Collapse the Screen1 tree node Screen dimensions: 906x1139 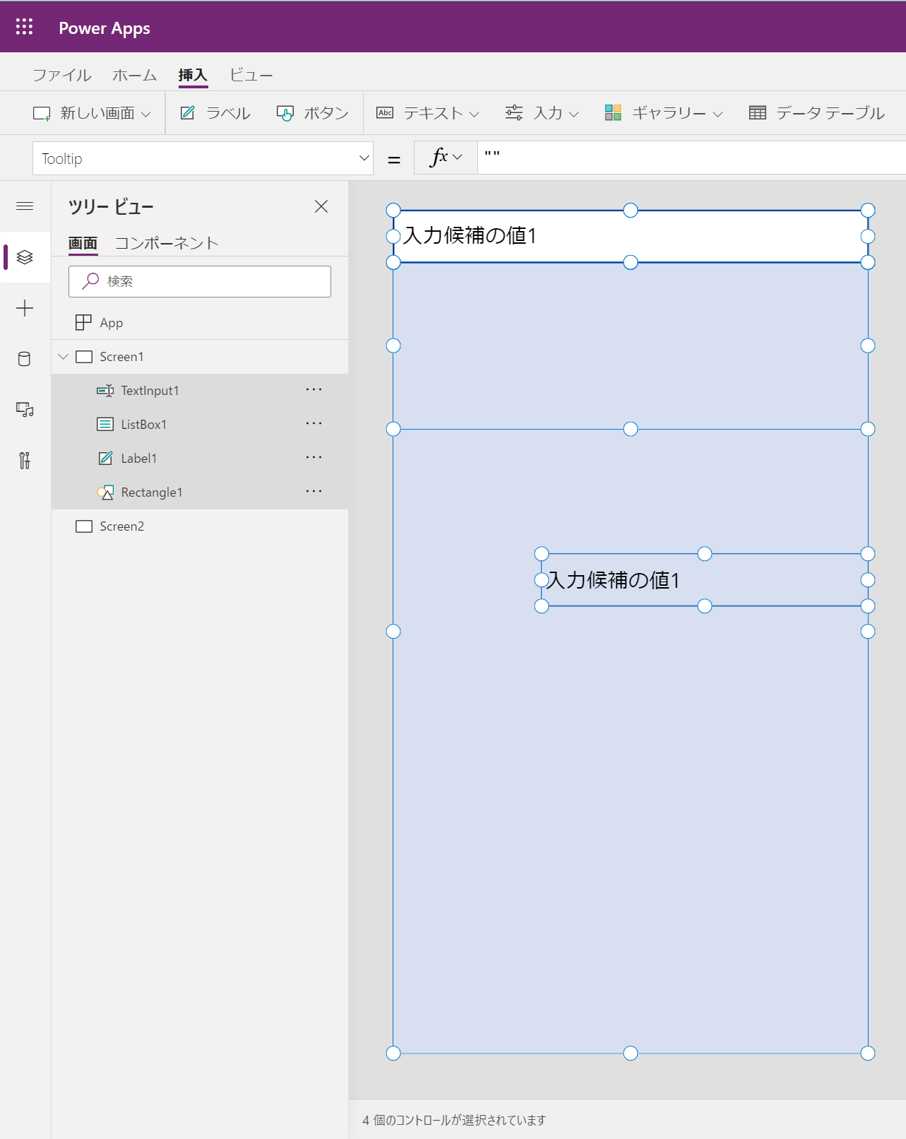[x=63, y=357]
